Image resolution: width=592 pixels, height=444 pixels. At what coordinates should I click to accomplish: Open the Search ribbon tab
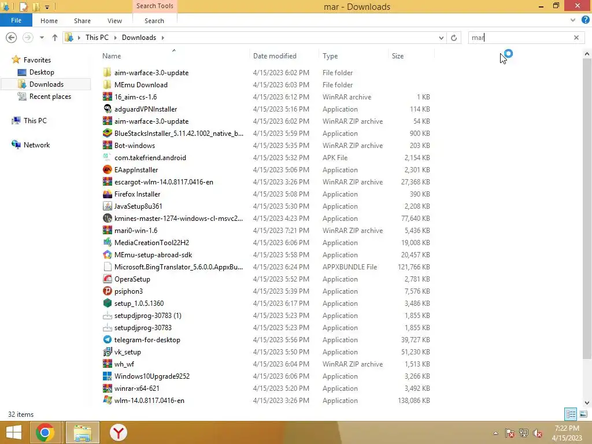pyautogui.click(x=154, y=21)
